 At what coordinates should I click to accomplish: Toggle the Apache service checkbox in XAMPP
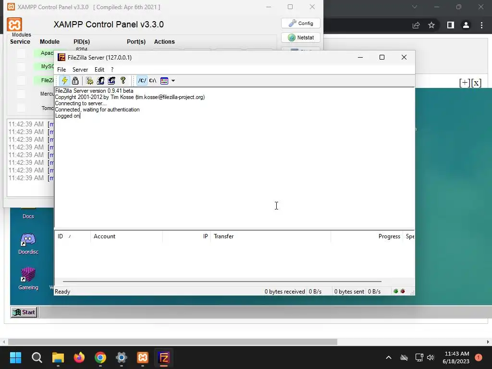click(21, 53)
